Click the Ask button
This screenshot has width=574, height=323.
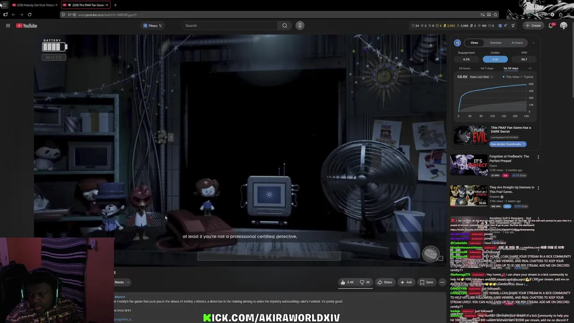[x=406, y=282]
